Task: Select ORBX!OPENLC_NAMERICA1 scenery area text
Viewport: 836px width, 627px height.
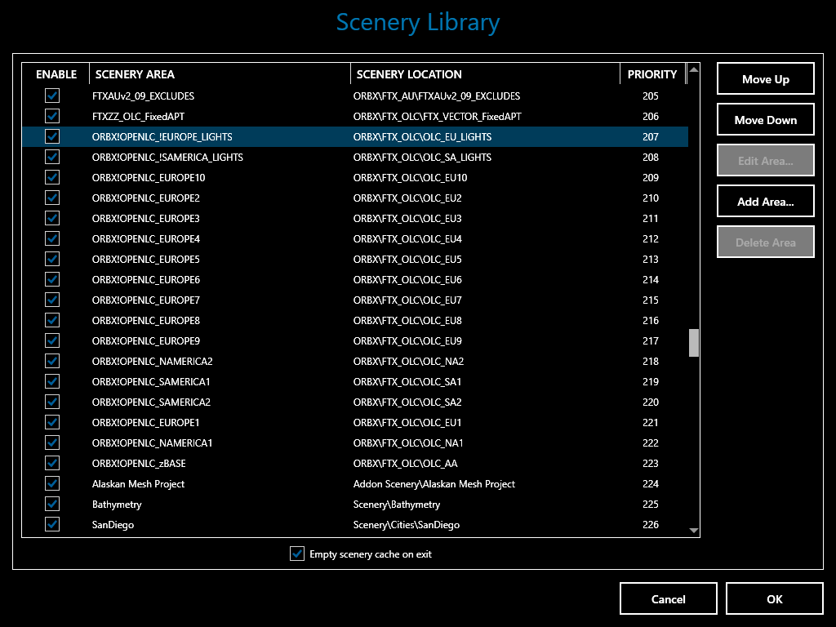Action: (x=152, y=442)
